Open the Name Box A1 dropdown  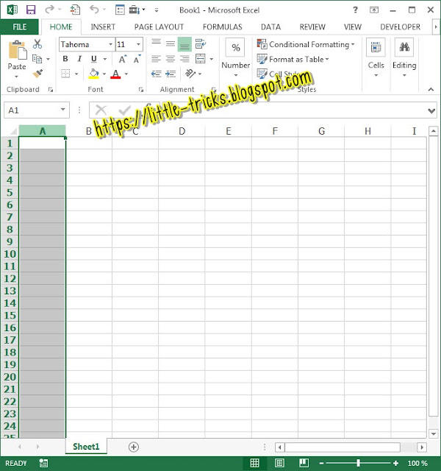pos(62,110)
